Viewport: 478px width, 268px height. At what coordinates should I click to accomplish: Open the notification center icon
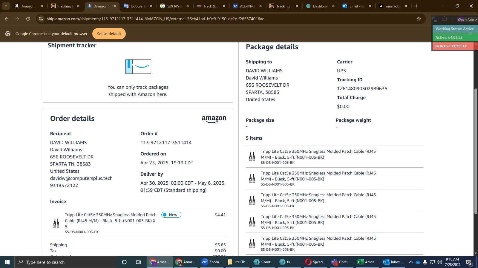(x=469, y=262)
